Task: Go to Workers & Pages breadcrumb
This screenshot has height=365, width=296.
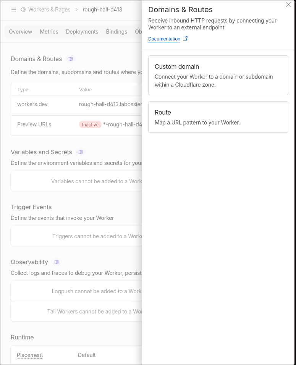Action: [x=49, y=10]
